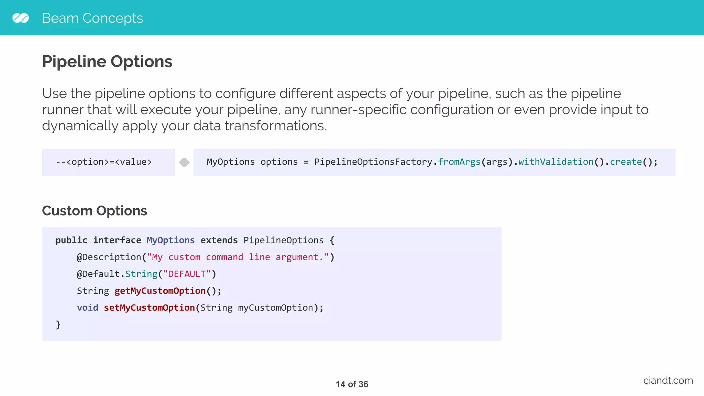Select the "Beam Concepts" header title
Viewport: 704px width, 396px height.
[x=92, y=18]
